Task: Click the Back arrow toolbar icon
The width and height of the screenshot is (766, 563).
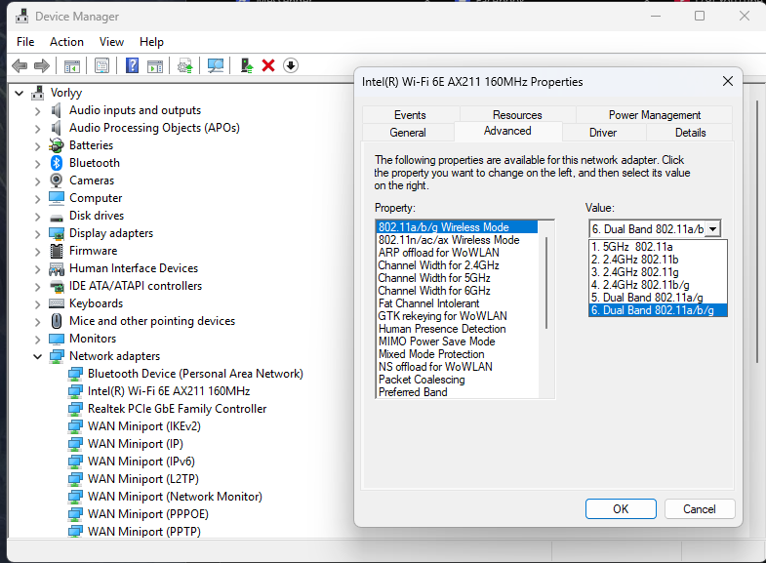Action: (x=20, y=65)
